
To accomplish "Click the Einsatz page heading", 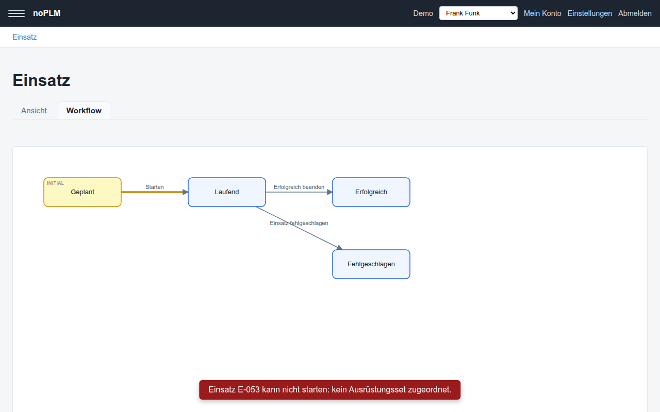I will click(41, 80).
